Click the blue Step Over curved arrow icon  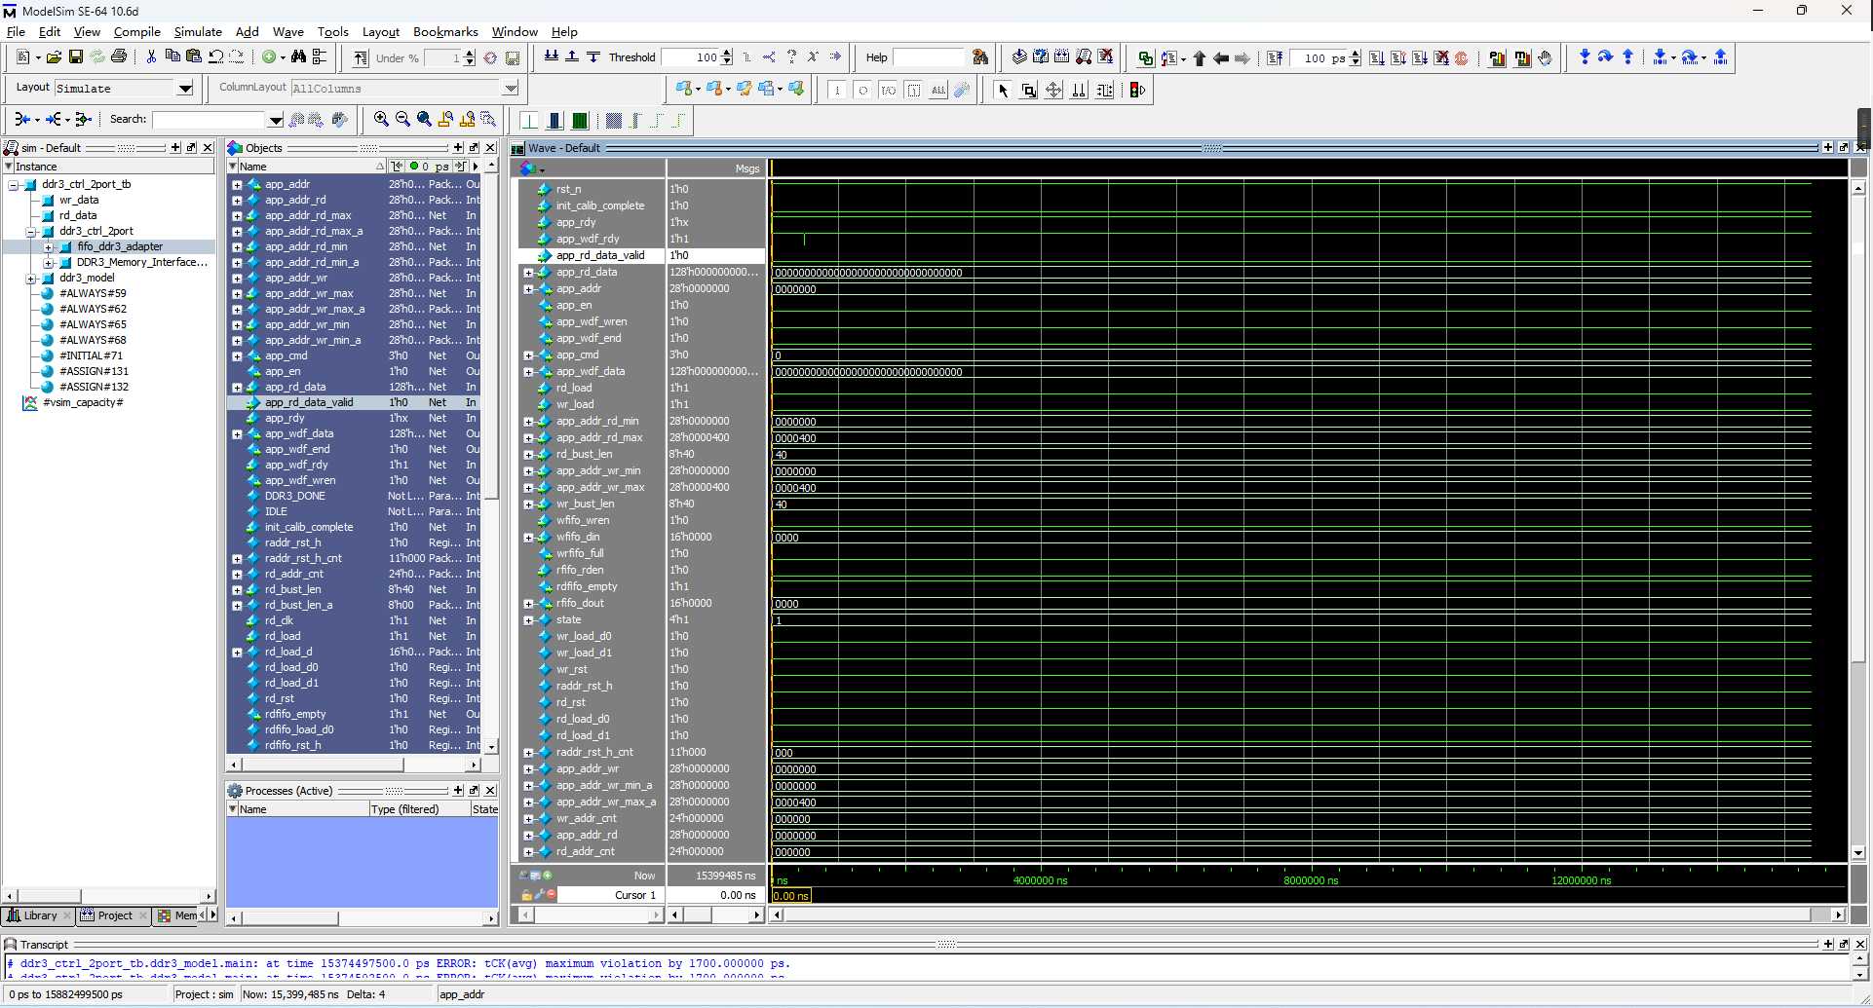(x=1606, y=57)
